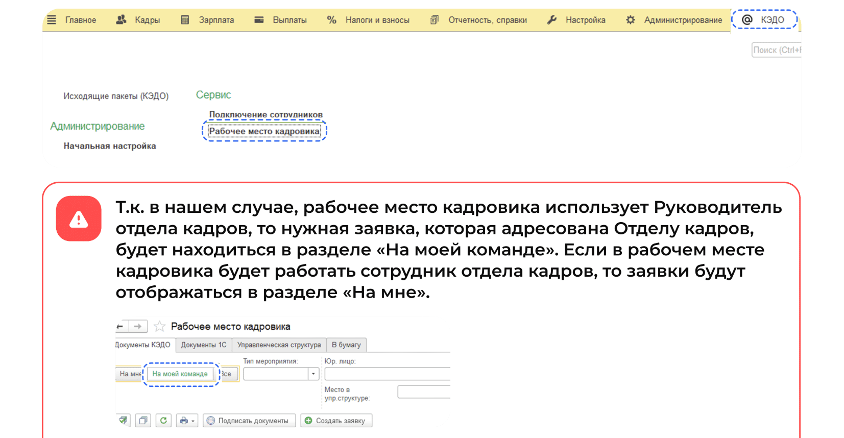Switch filter to 'На моей команде'
Image resolution: width=844 pixels, height=438 pixels.
[180, 374]
